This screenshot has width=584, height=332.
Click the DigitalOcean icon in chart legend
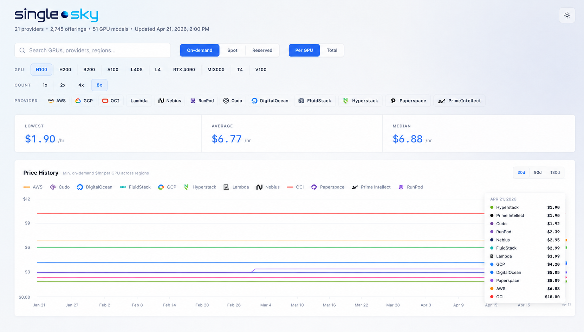point(80,187)
